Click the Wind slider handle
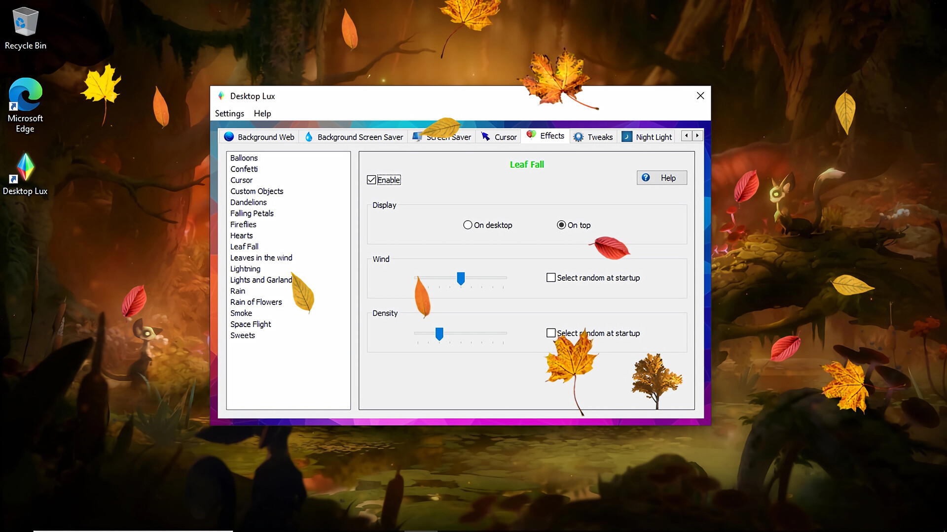 (x=461, y=279)
